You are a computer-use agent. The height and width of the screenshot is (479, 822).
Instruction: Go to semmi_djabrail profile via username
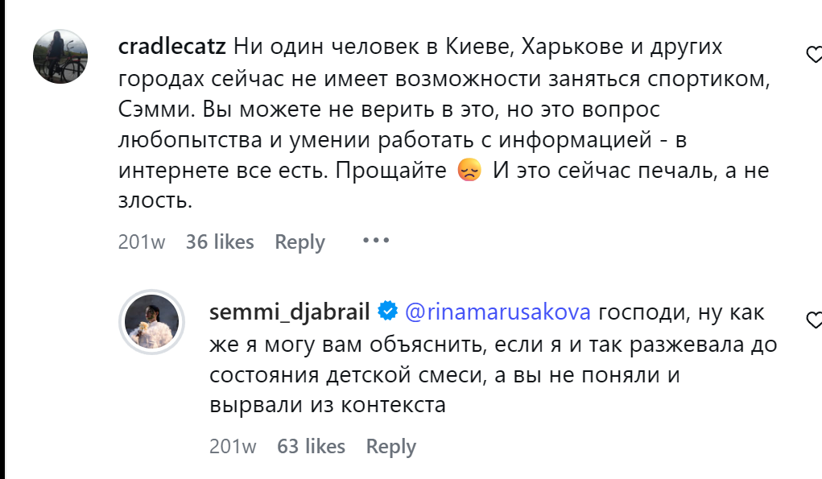[x=289, y=312]
